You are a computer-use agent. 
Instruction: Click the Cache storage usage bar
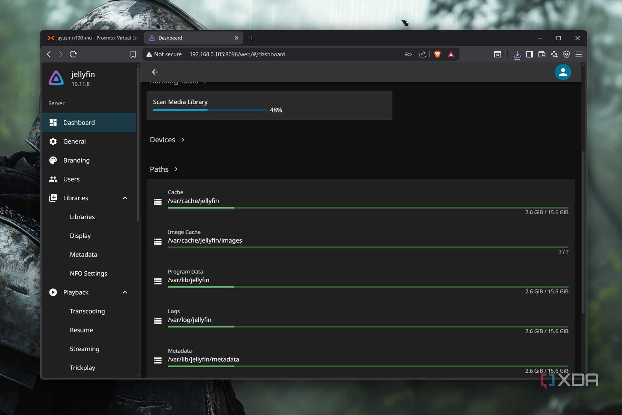[368, 207]
